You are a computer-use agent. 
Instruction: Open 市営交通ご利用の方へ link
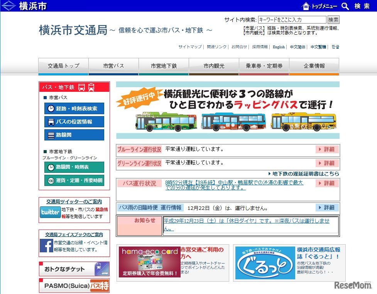tap(202, 253)
